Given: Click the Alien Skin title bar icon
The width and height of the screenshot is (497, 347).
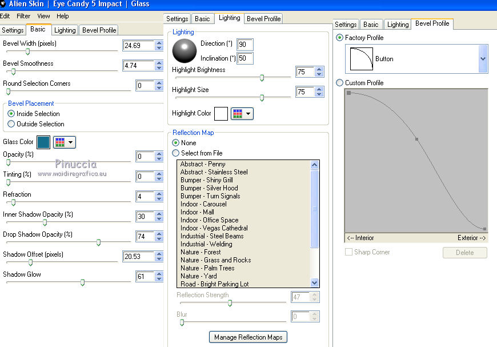Looking at the screenshot, I should coord(3,4).
